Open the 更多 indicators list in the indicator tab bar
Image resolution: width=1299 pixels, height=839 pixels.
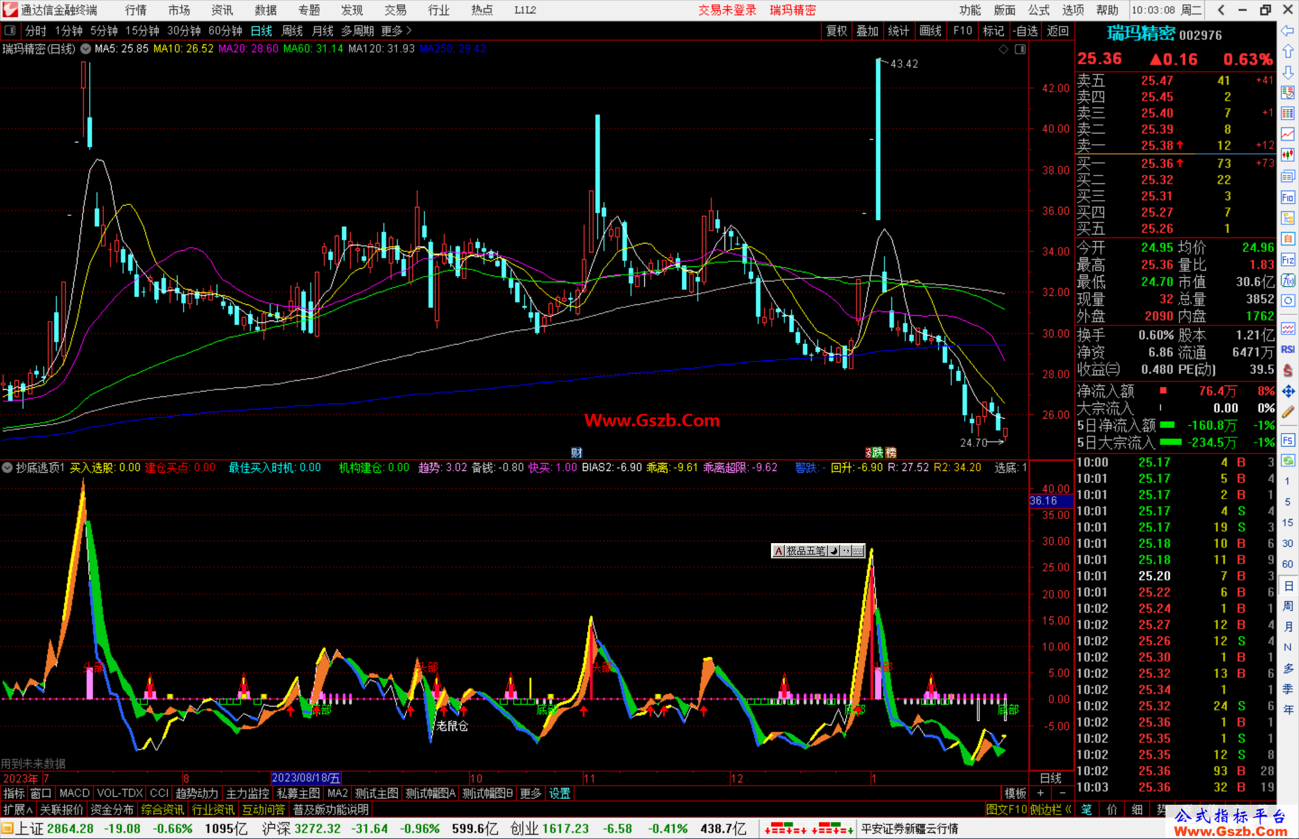pos(530,793)
